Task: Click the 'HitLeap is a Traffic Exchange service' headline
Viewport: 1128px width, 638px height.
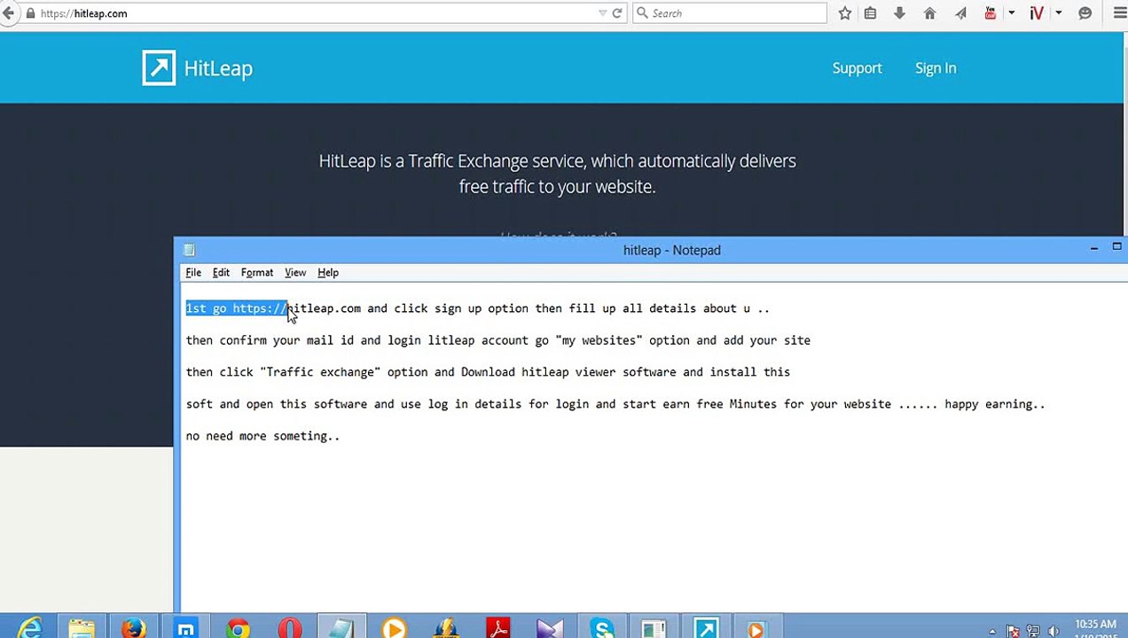Action: (x=557, y=174)
